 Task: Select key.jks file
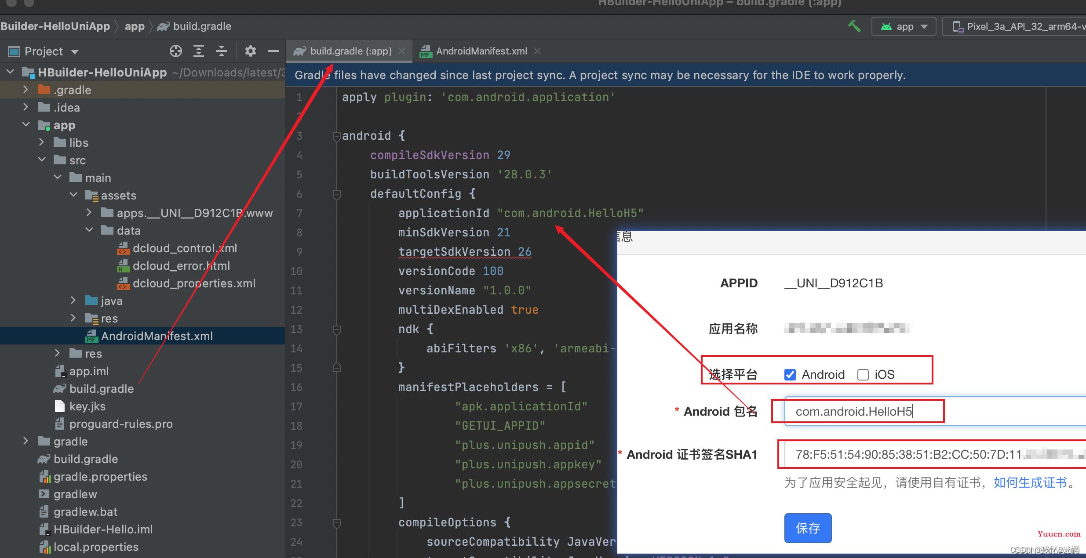(80, 406)
